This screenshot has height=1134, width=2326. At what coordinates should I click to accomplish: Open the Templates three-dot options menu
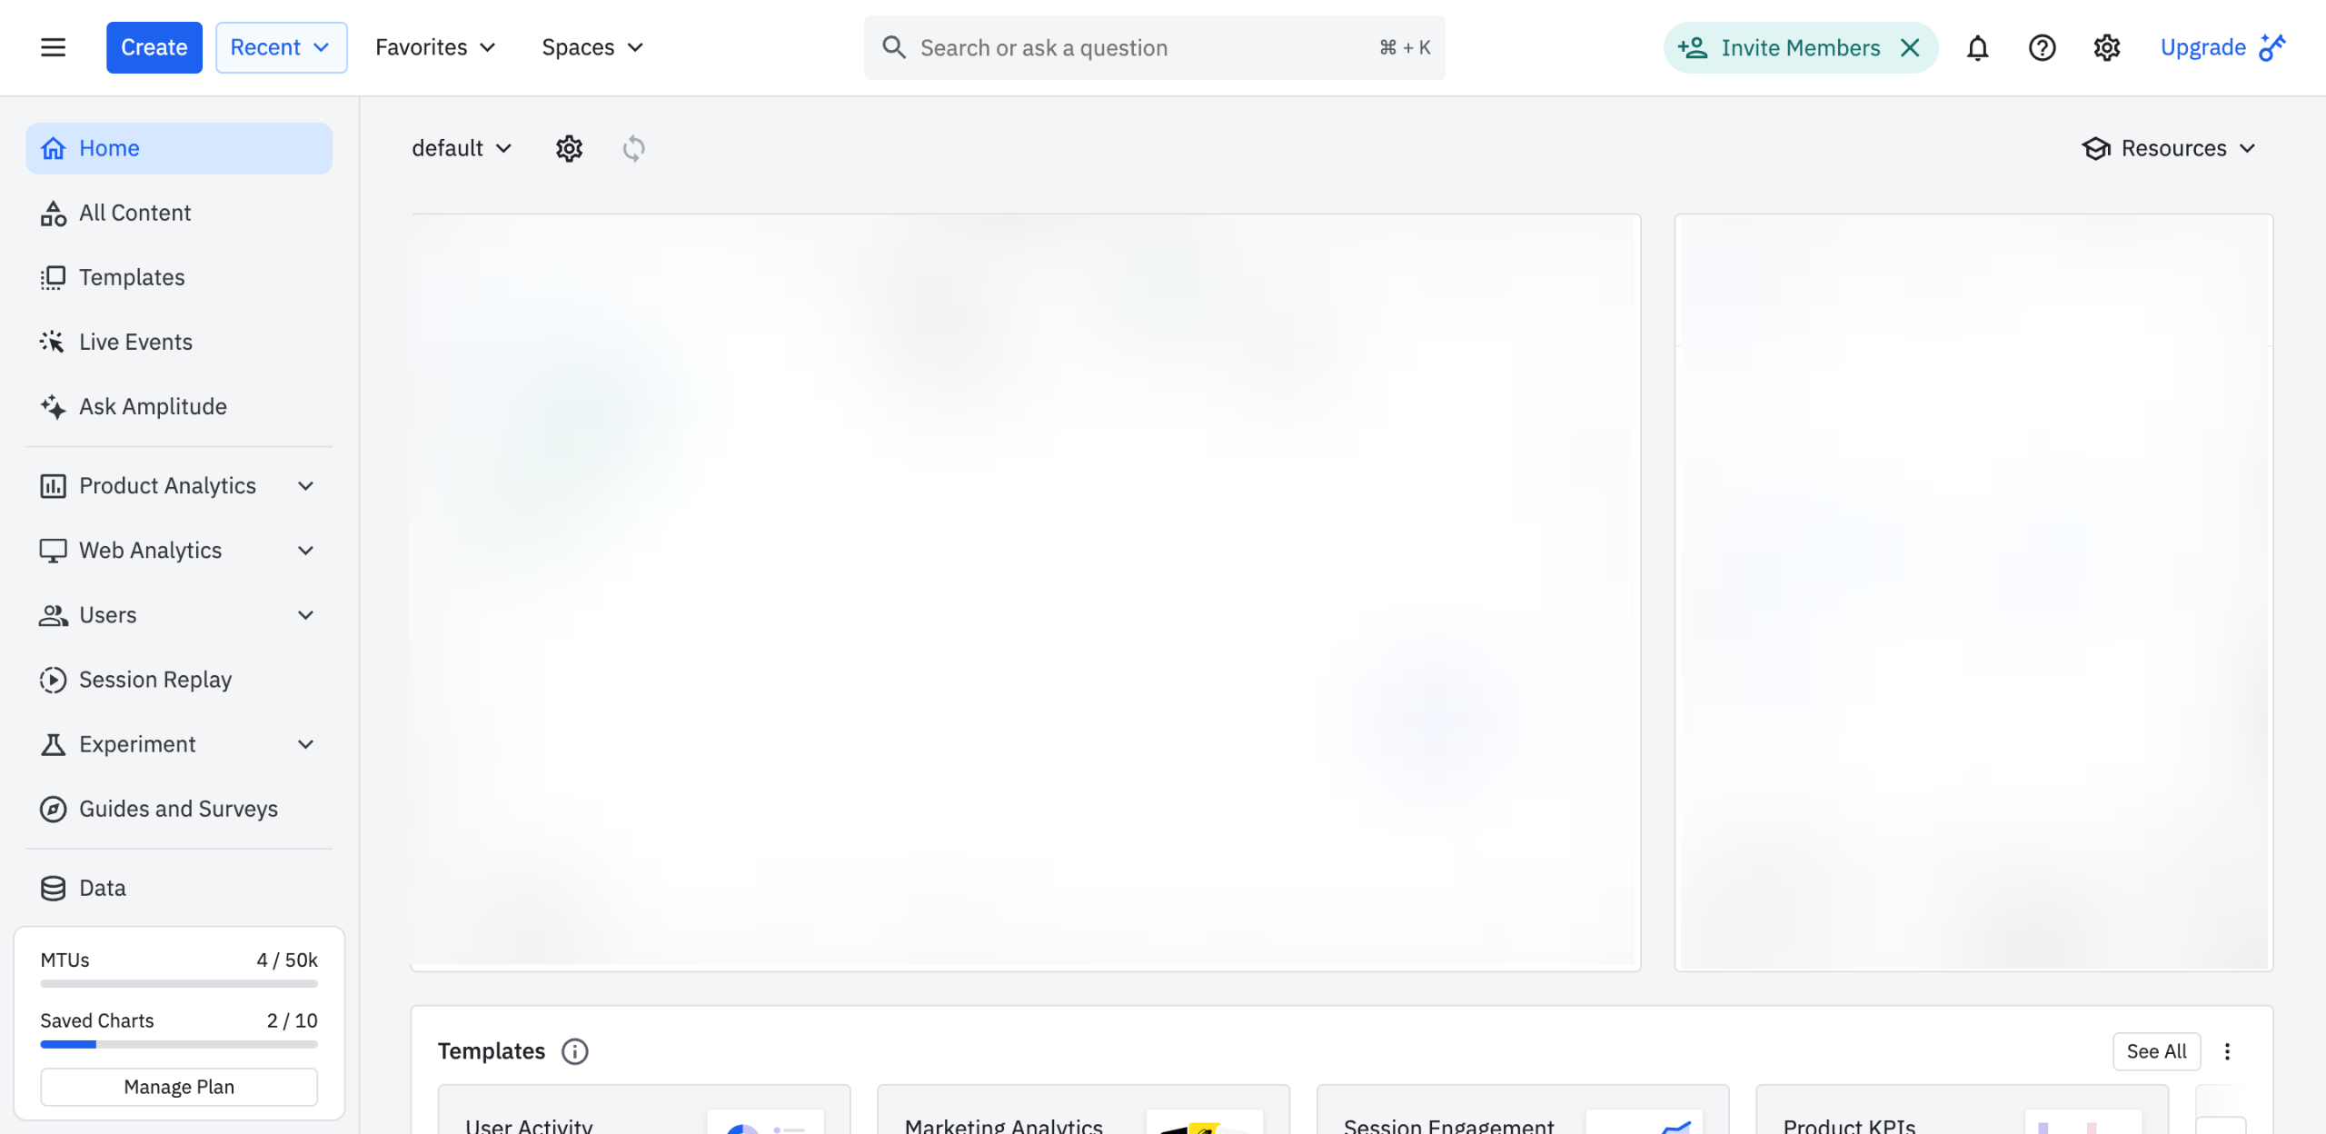click(x=2227, y=1051)
